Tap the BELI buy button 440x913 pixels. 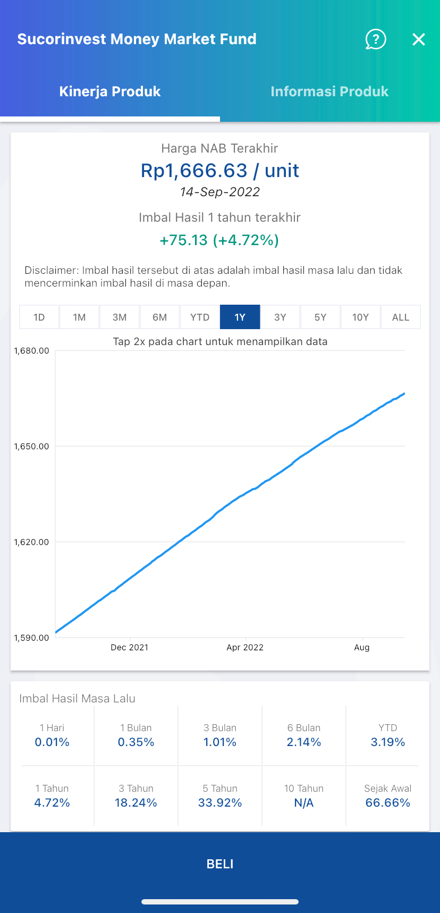tap(220, 864)
